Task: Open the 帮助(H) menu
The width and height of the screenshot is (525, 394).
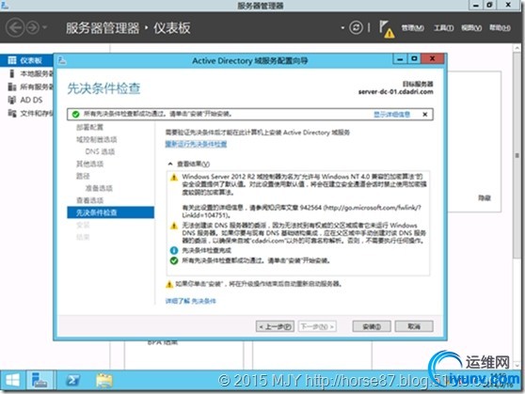Action: 500,28
